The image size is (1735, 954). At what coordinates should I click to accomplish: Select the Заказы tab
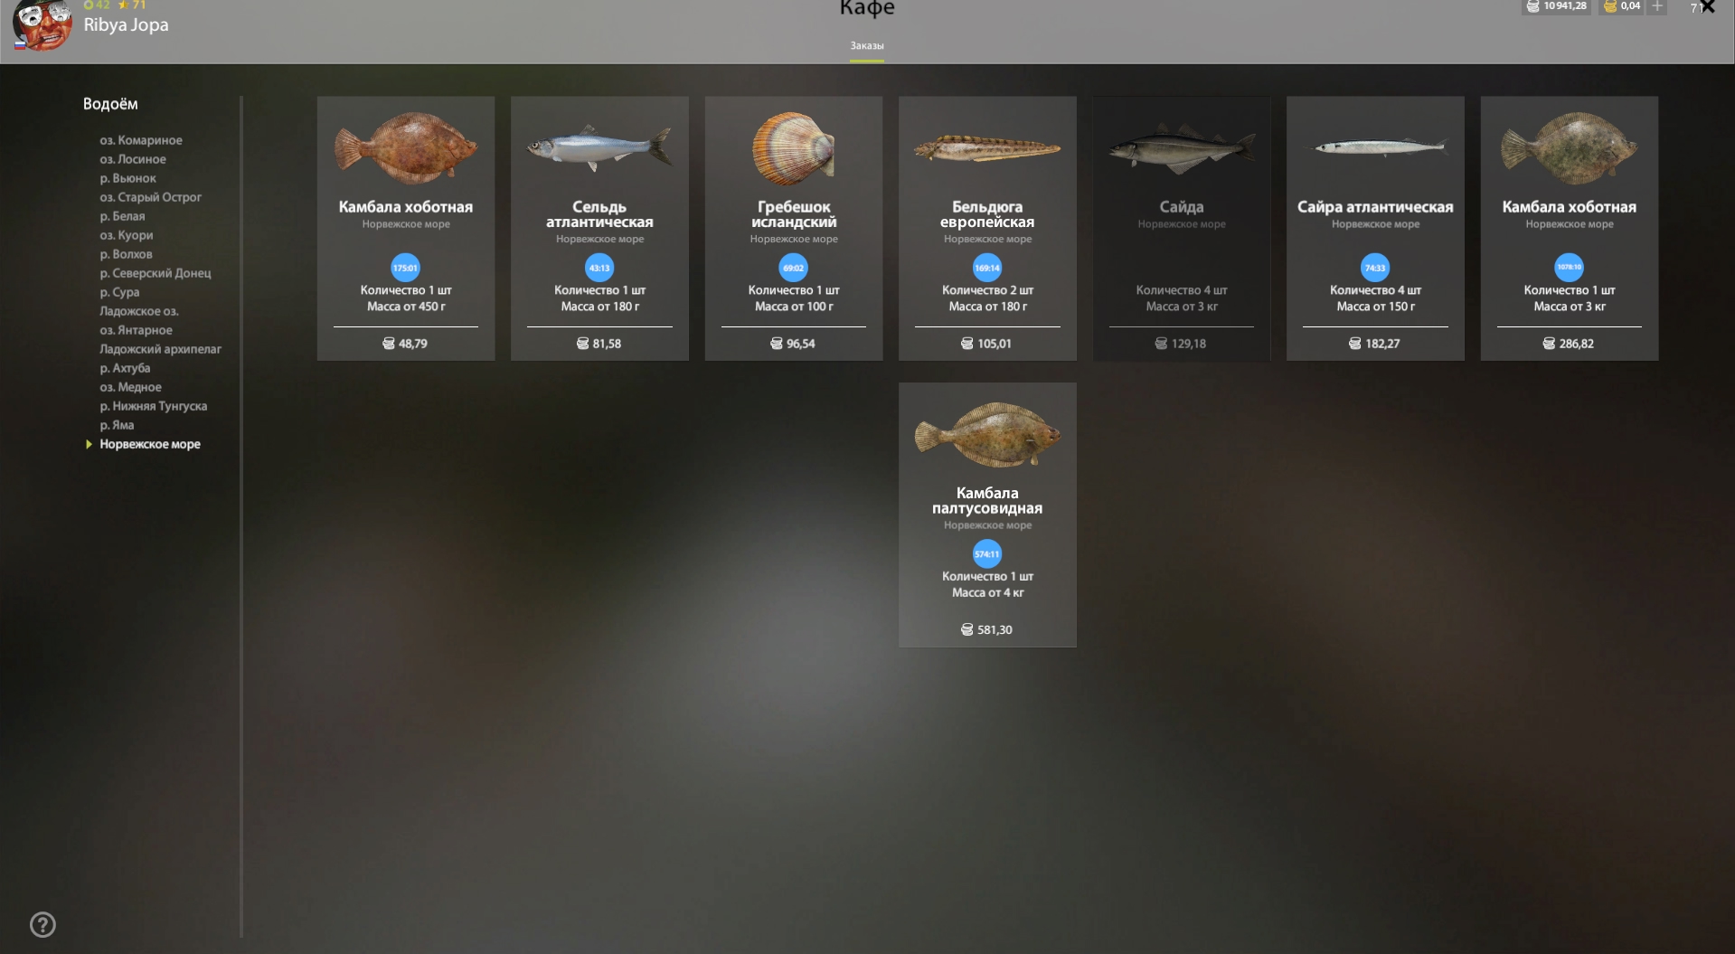(867, 45)
